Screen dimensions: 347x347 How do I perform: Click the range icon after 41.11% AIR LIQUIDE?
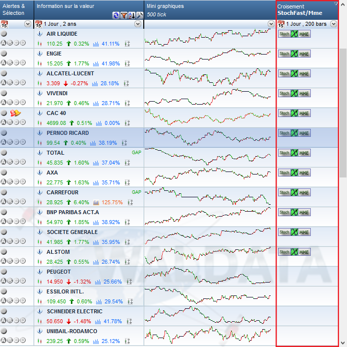(x=127, y=44)
